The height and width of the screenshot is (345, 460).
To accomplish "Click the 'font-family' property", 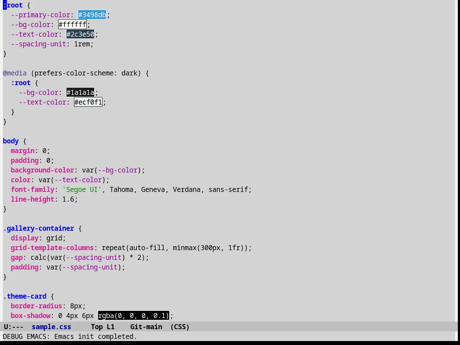I will click(32, 189).
